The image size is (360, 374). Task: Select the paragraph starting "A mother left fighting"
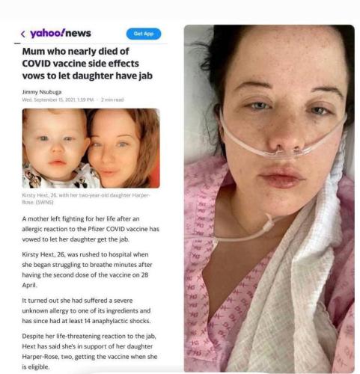(91, 229)
